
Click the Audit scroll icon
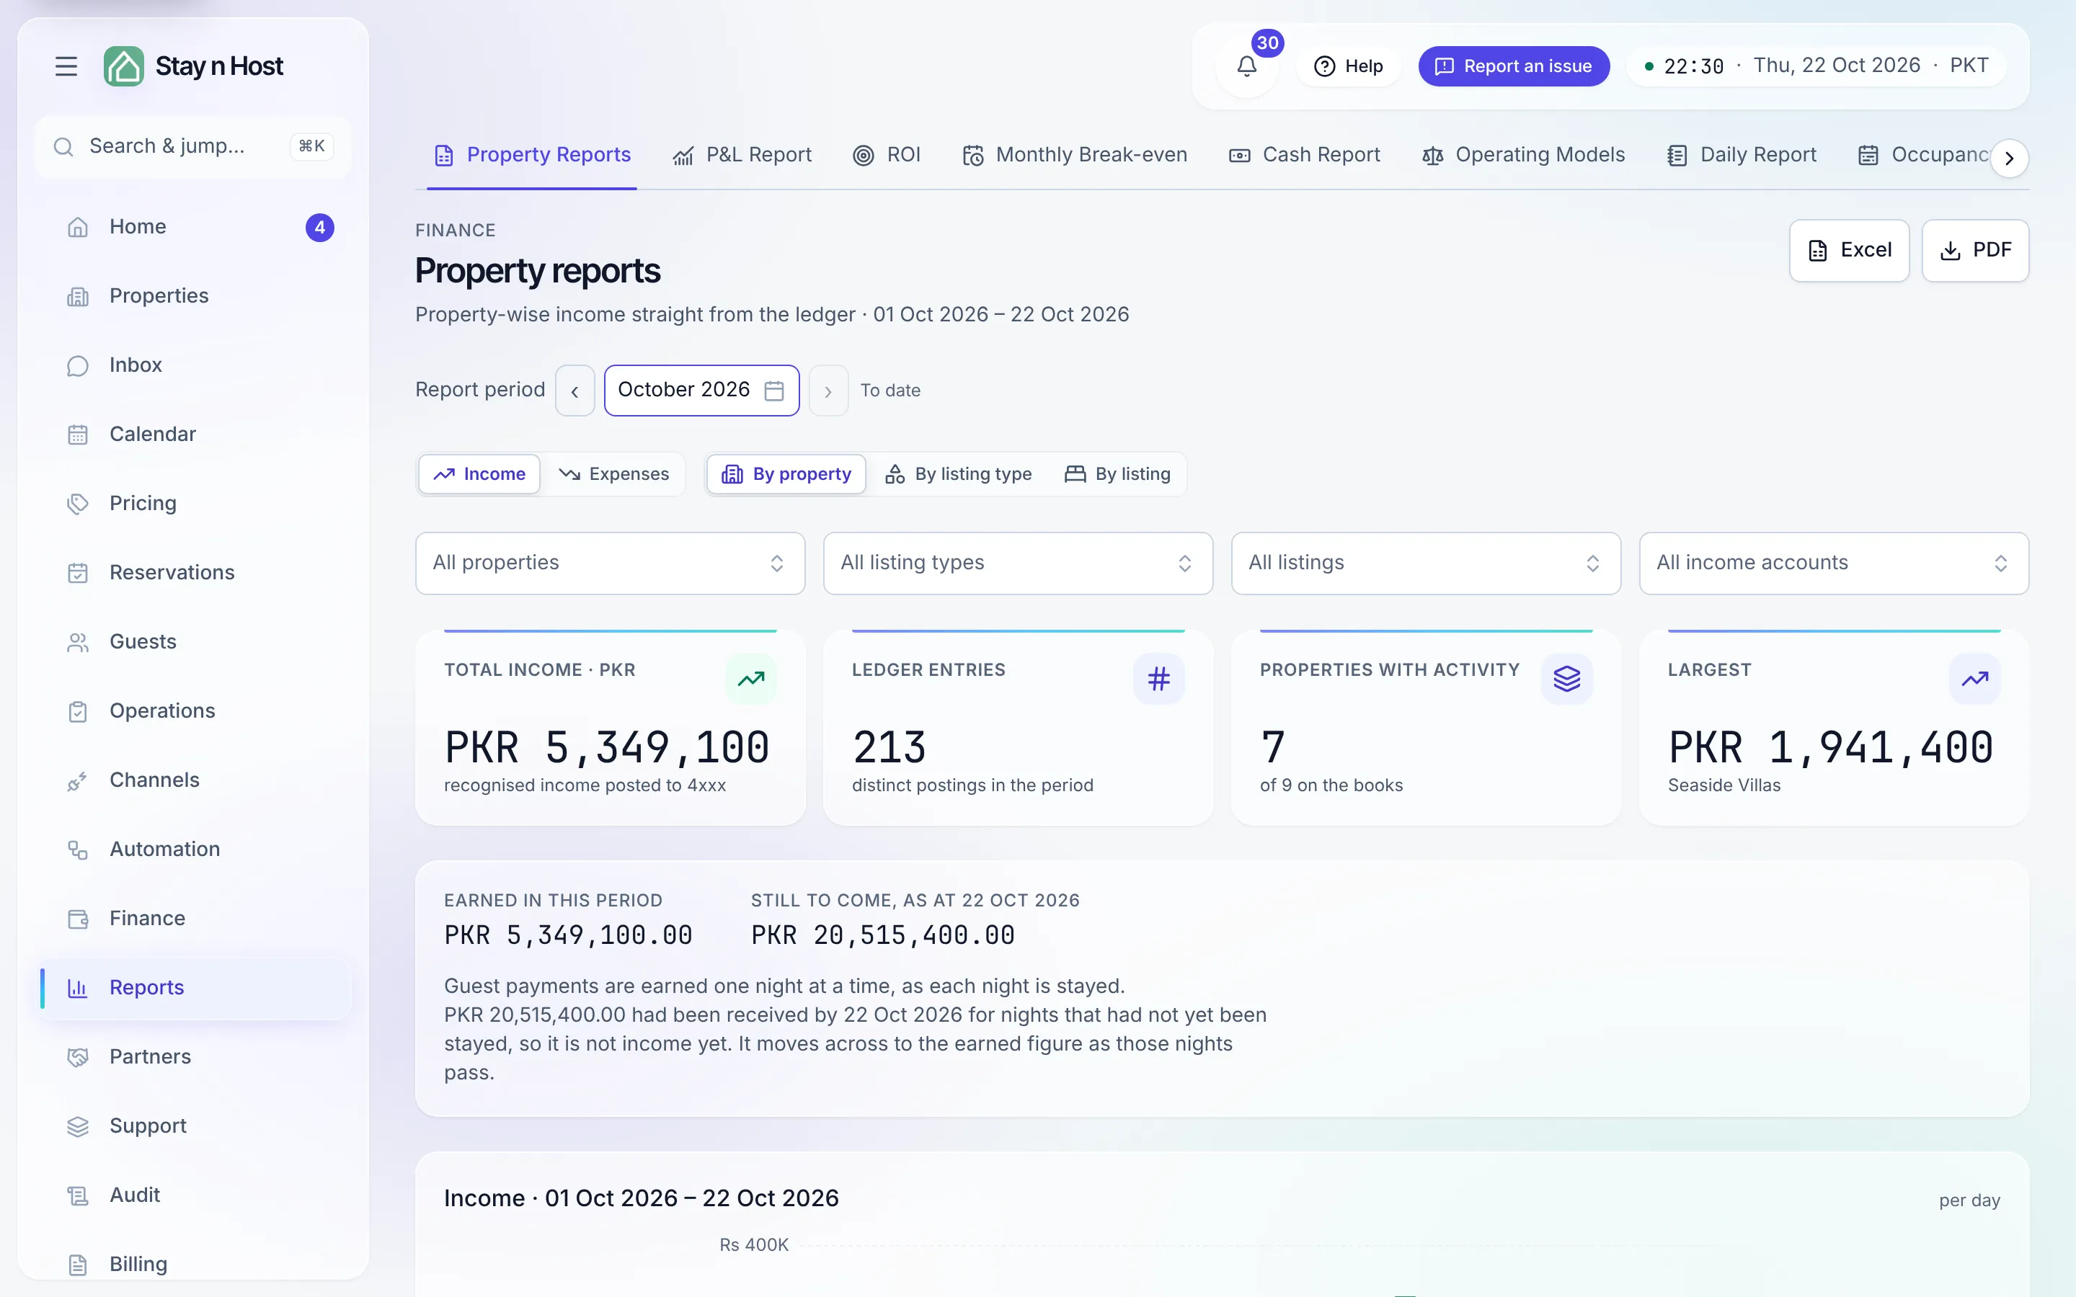pyautogui.click(x=78, y=1196)
